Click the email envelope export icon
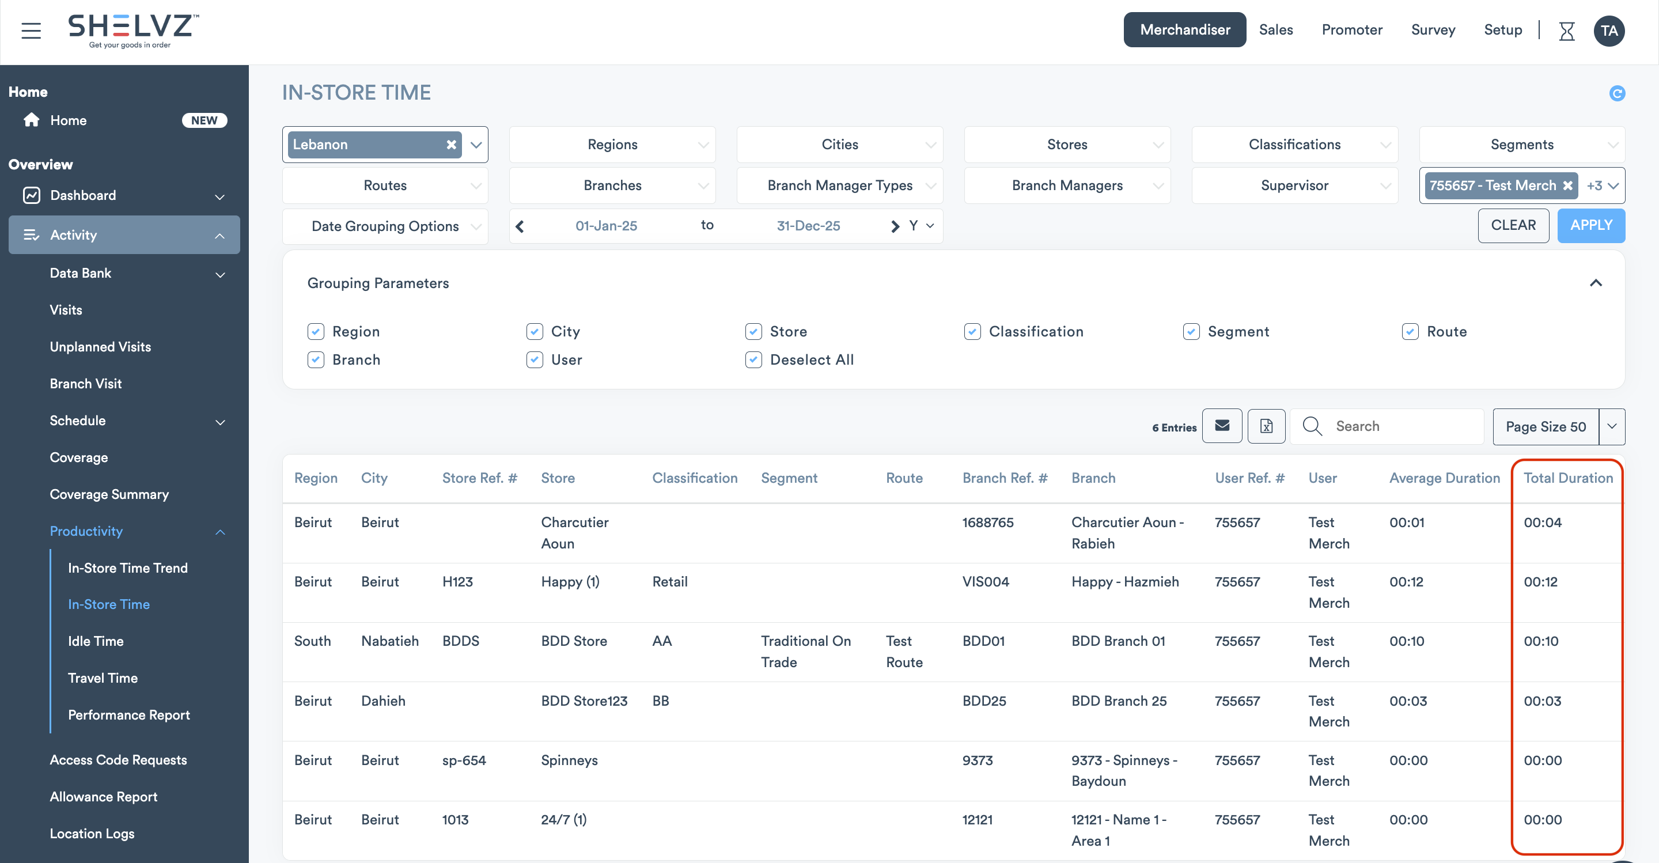 click(x=1222, y=426)
